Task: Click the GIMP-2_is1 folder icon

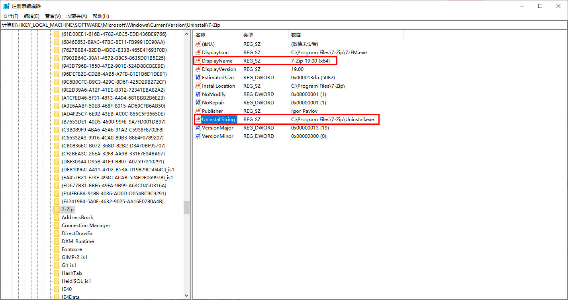Action: (x=57, y=257)
